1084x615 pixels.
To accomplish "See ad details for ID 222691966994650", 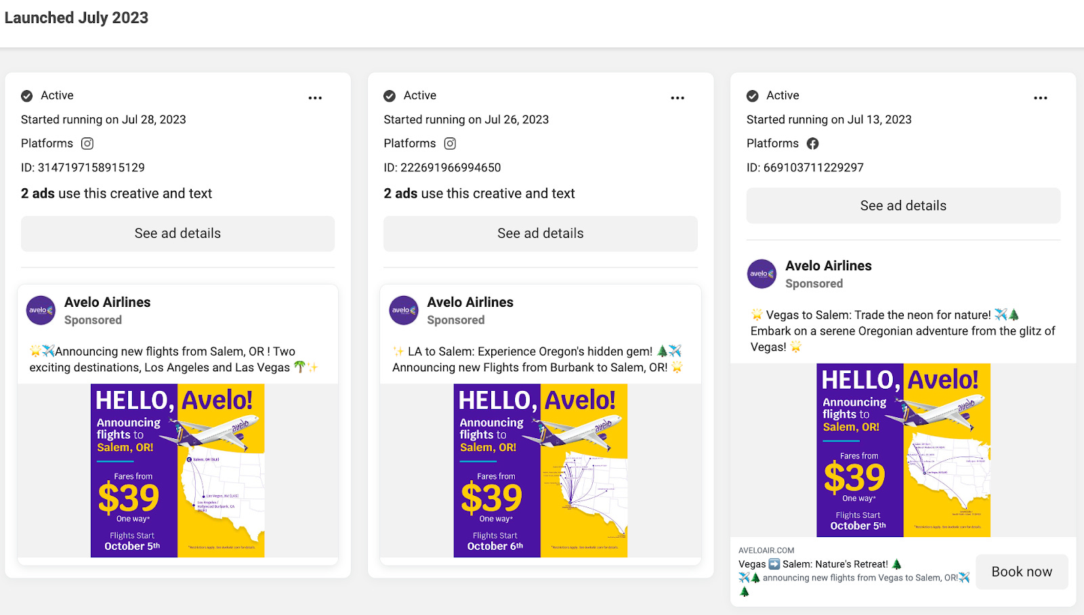I will [x=541, y=234].
